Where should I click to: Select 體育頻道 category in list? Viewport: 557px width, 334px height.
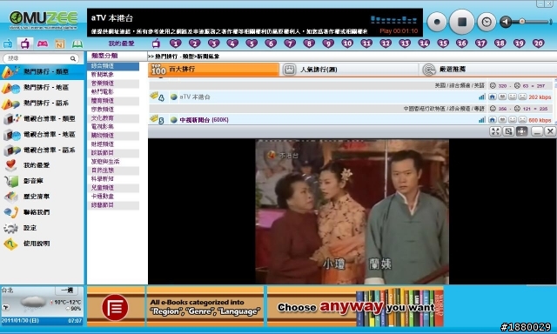pyautogui.click(x=113, y=101)
